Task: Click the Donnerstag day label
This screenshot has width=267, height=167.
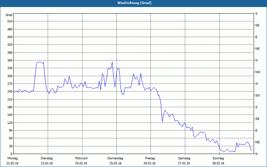Action: point(115,158)
